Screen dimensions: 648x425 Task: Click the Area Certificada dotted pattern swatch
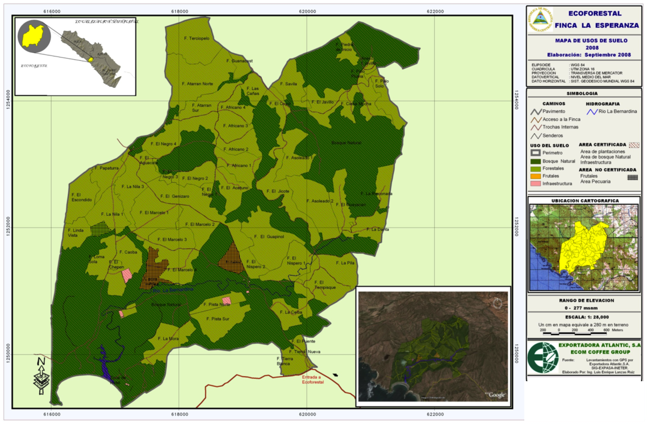tap(634, 145)
